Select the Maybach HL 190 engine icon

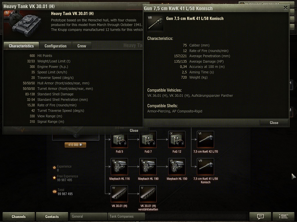[148, 167]
